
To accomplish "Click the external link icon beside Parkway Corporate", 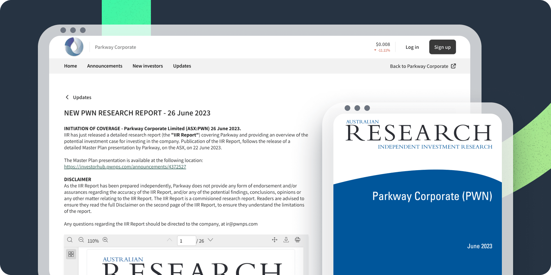I will point(453,66).
